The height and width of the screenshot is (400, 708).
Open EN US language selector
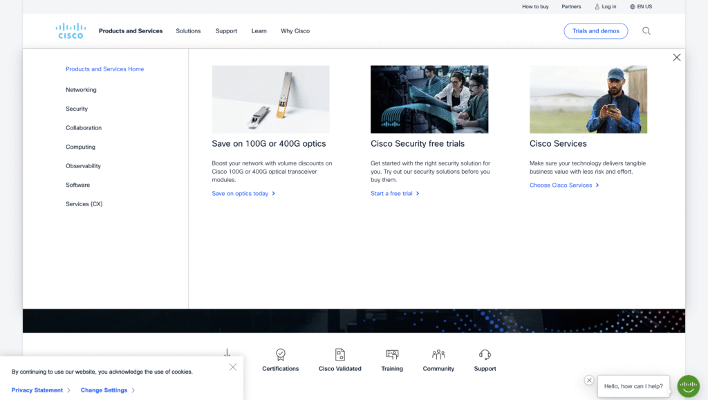640,7
